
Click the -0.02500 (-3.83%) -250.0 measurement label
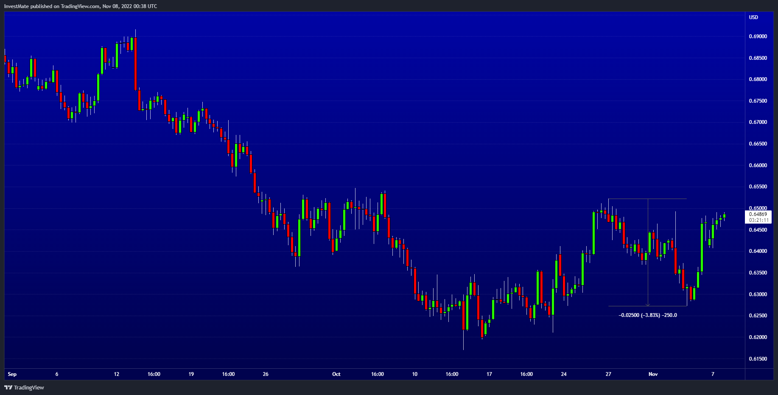pyautogui.click(x=648, y=315)
